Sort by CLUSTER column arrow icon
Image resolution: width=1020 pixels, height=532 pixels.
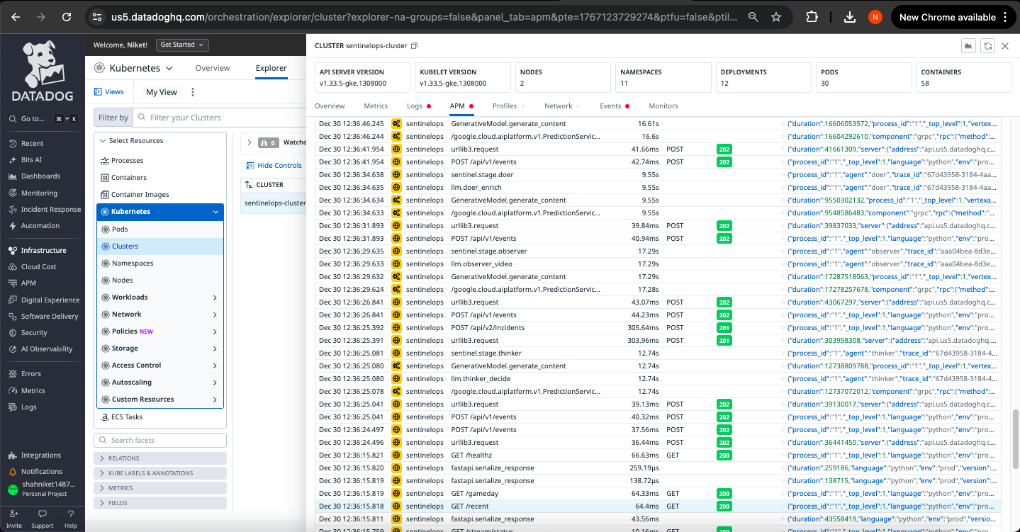[x=249, y=185]
